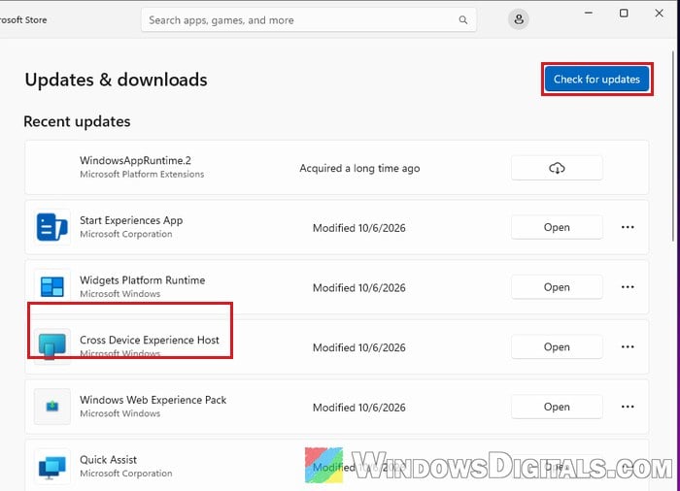Open Cross Device Experience Host
Viewport: 680px width, 491px height.
pyautogui.click(x=557, y=347)
